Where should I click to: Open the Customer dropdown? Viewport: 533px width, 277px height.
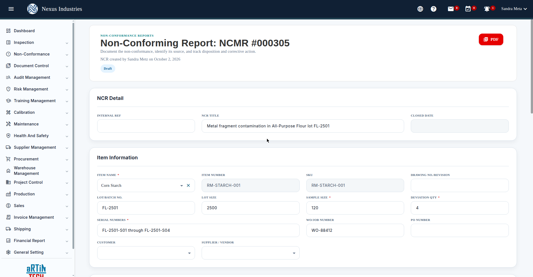(146, 253)
